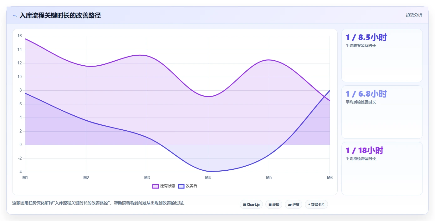Screen dimensions: 435x221
Task: Click the 16 y-axis value
Action: 19,36
